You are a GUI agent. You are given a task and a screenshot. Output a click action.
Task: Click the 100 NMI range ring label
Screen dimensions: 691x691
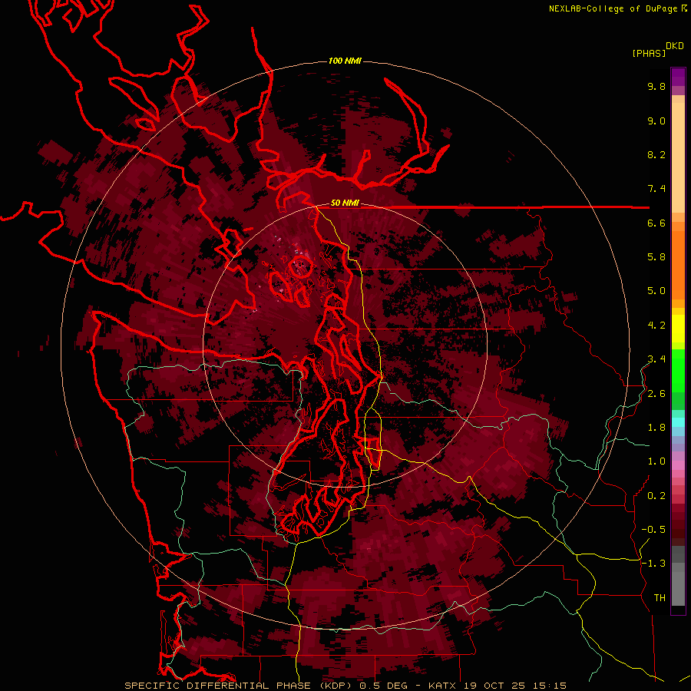pyautogui.click(x=345, y=61)
